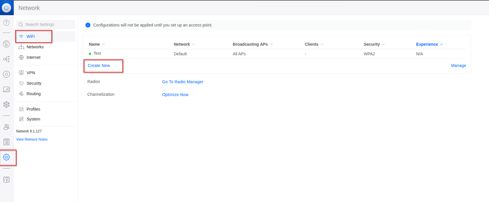Open the Topology icon in the rail
This screenshot has height=202, width=489.
[x=6, y=59]
